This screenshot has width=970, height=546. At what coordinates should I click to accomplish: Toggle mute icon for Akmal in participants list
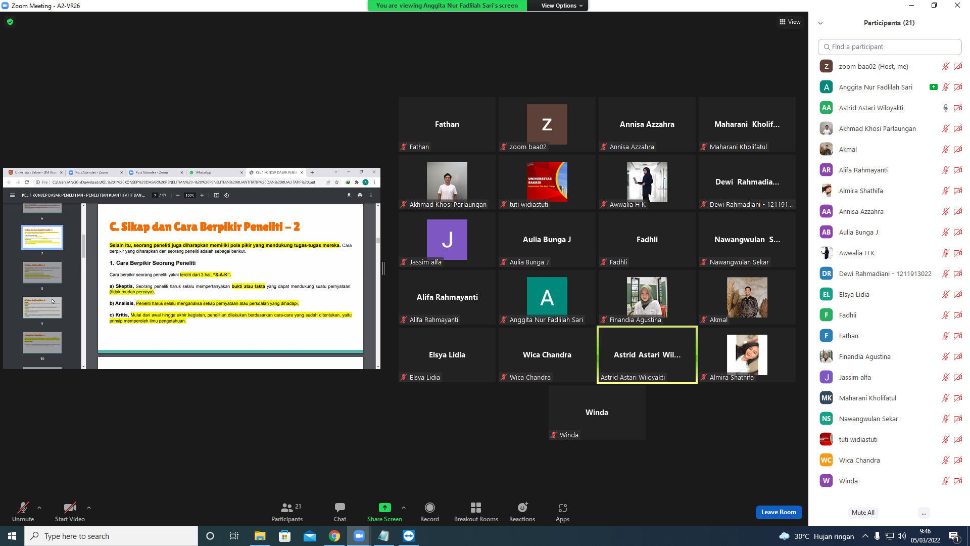(x=945, y=149)
